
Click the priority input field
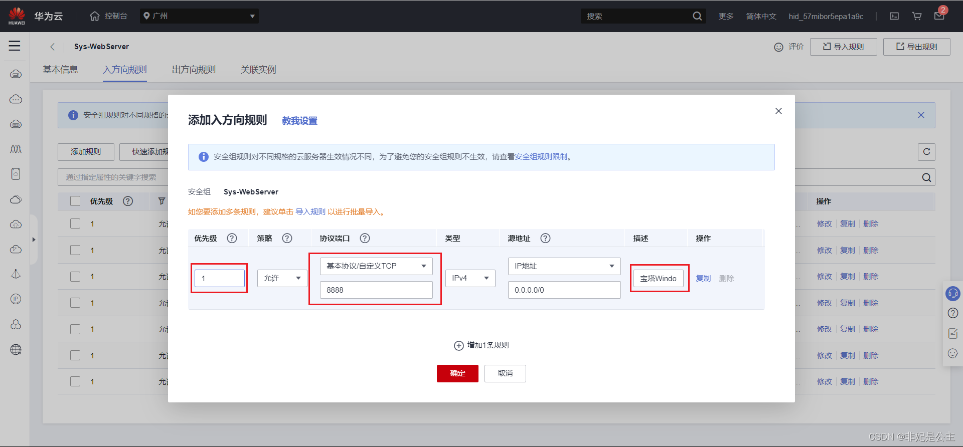pos(220,278)
